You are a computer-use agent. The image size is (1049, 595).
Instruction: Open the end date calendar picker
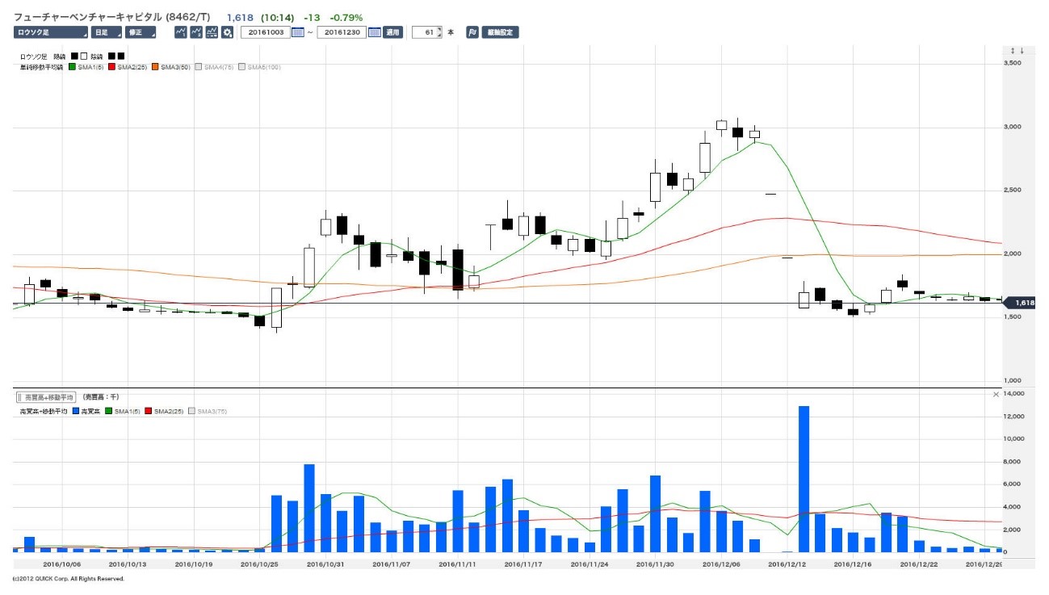click(x=374, y=32)
